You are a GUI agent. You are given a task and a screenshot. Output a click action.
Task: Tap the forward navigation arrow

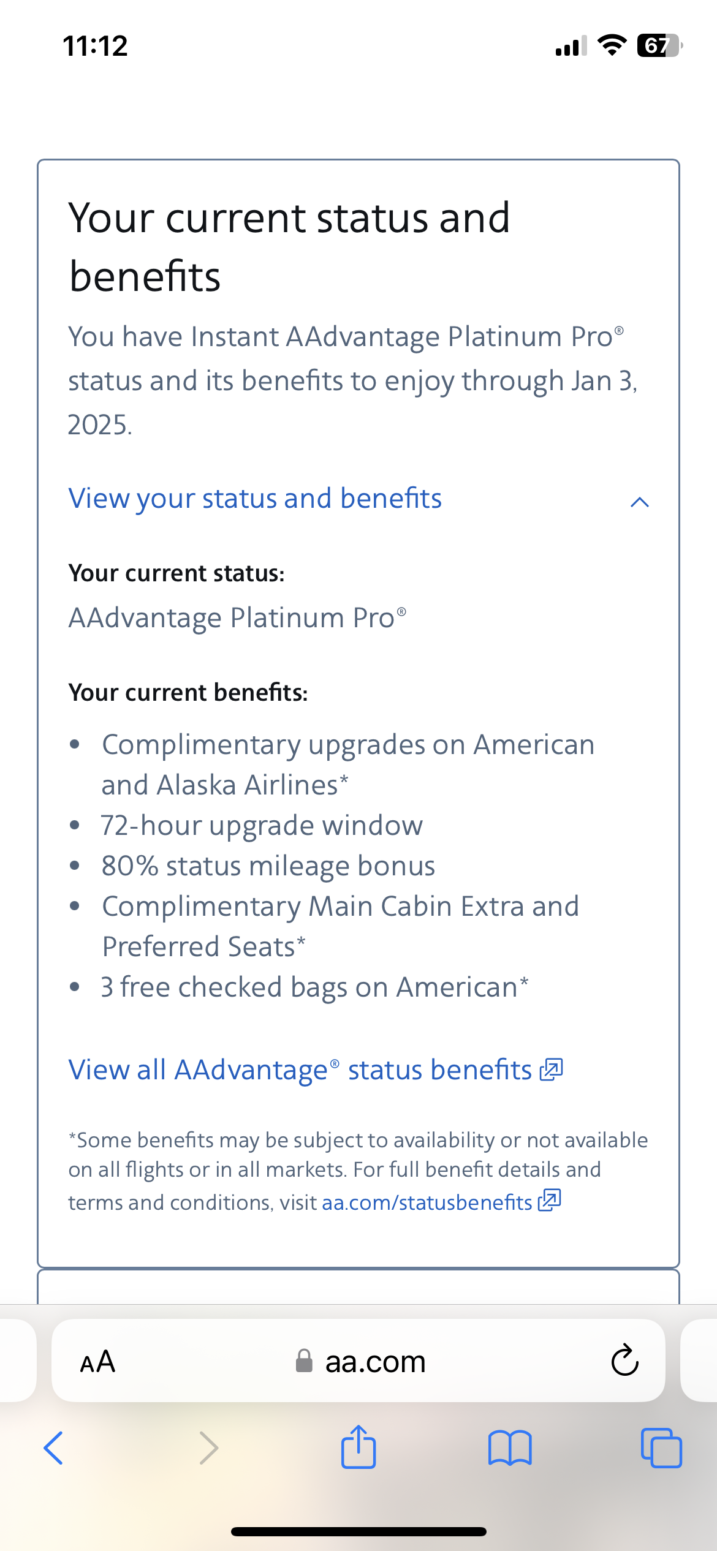(x=209, y=1448)
